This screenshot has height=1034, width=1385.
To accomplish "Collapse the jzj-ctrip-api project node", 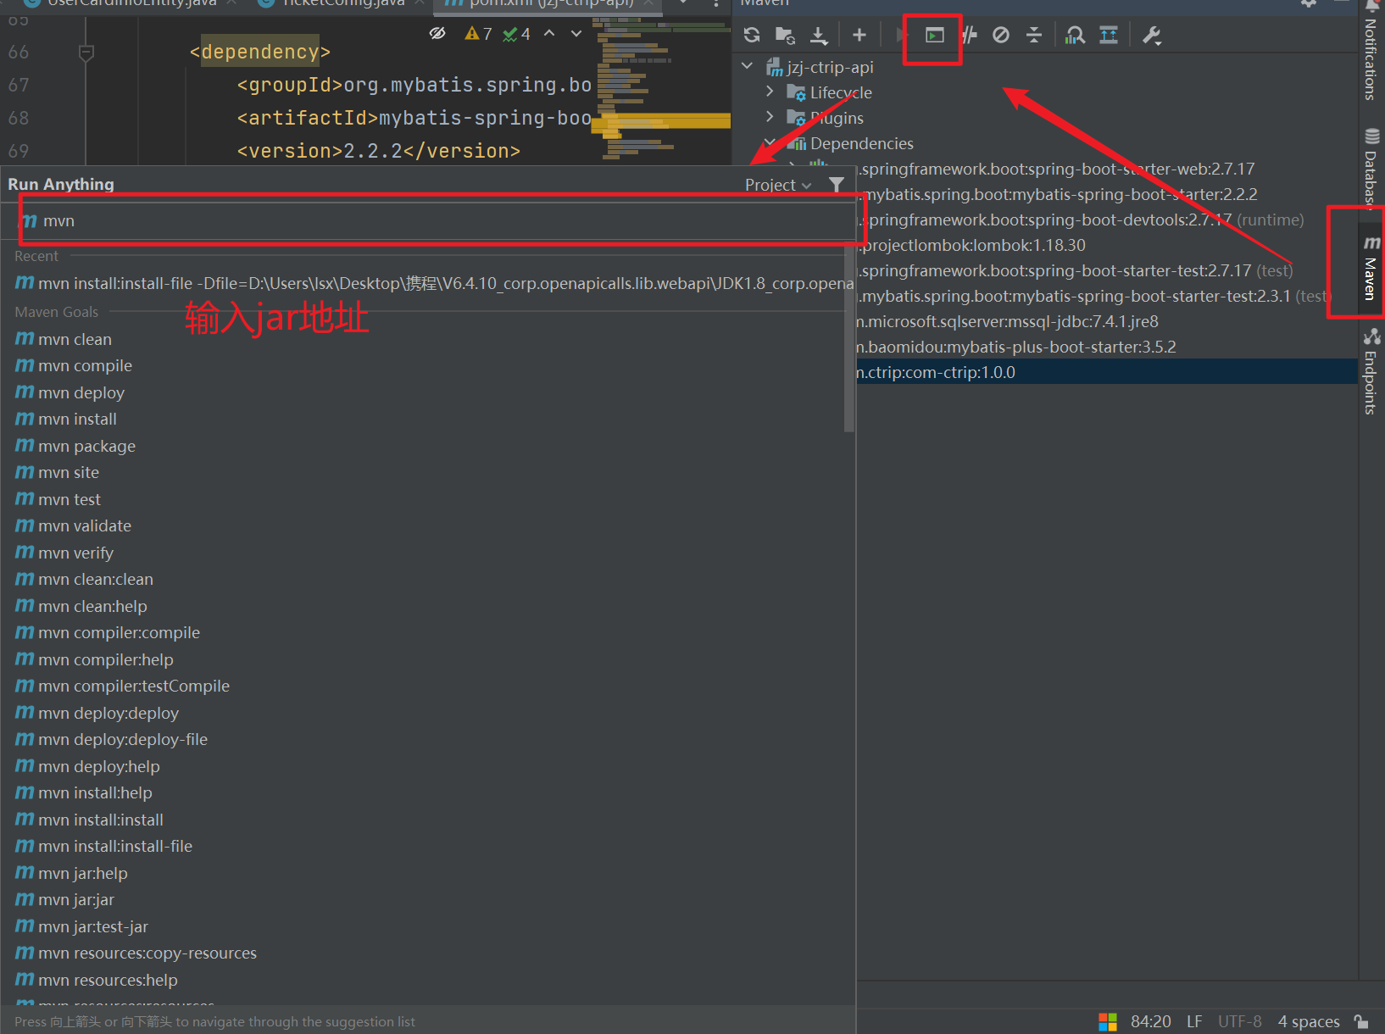I will (747, 66).
